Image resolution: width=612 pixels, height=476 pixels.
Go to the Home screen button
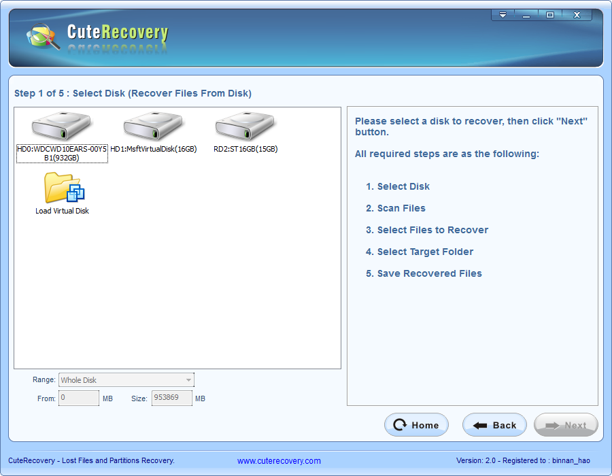coord(416,425)
